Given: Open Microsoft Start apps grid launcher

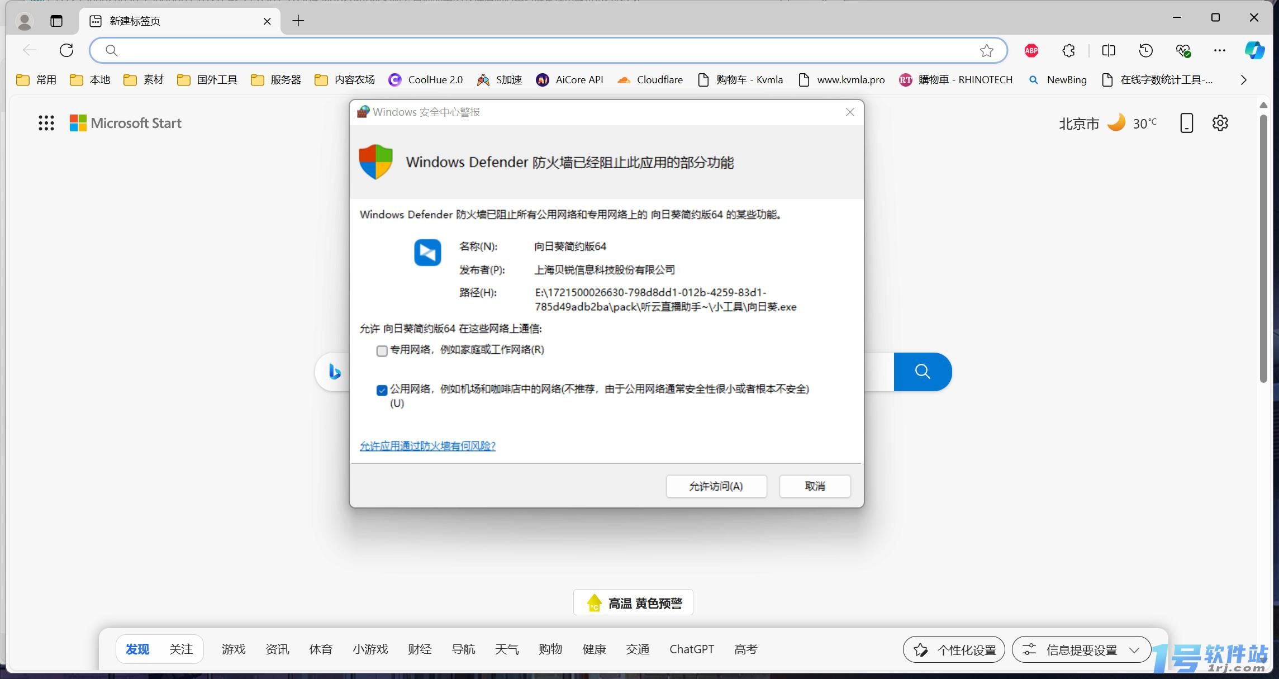Looking at the screenshot, I should 46,123.
